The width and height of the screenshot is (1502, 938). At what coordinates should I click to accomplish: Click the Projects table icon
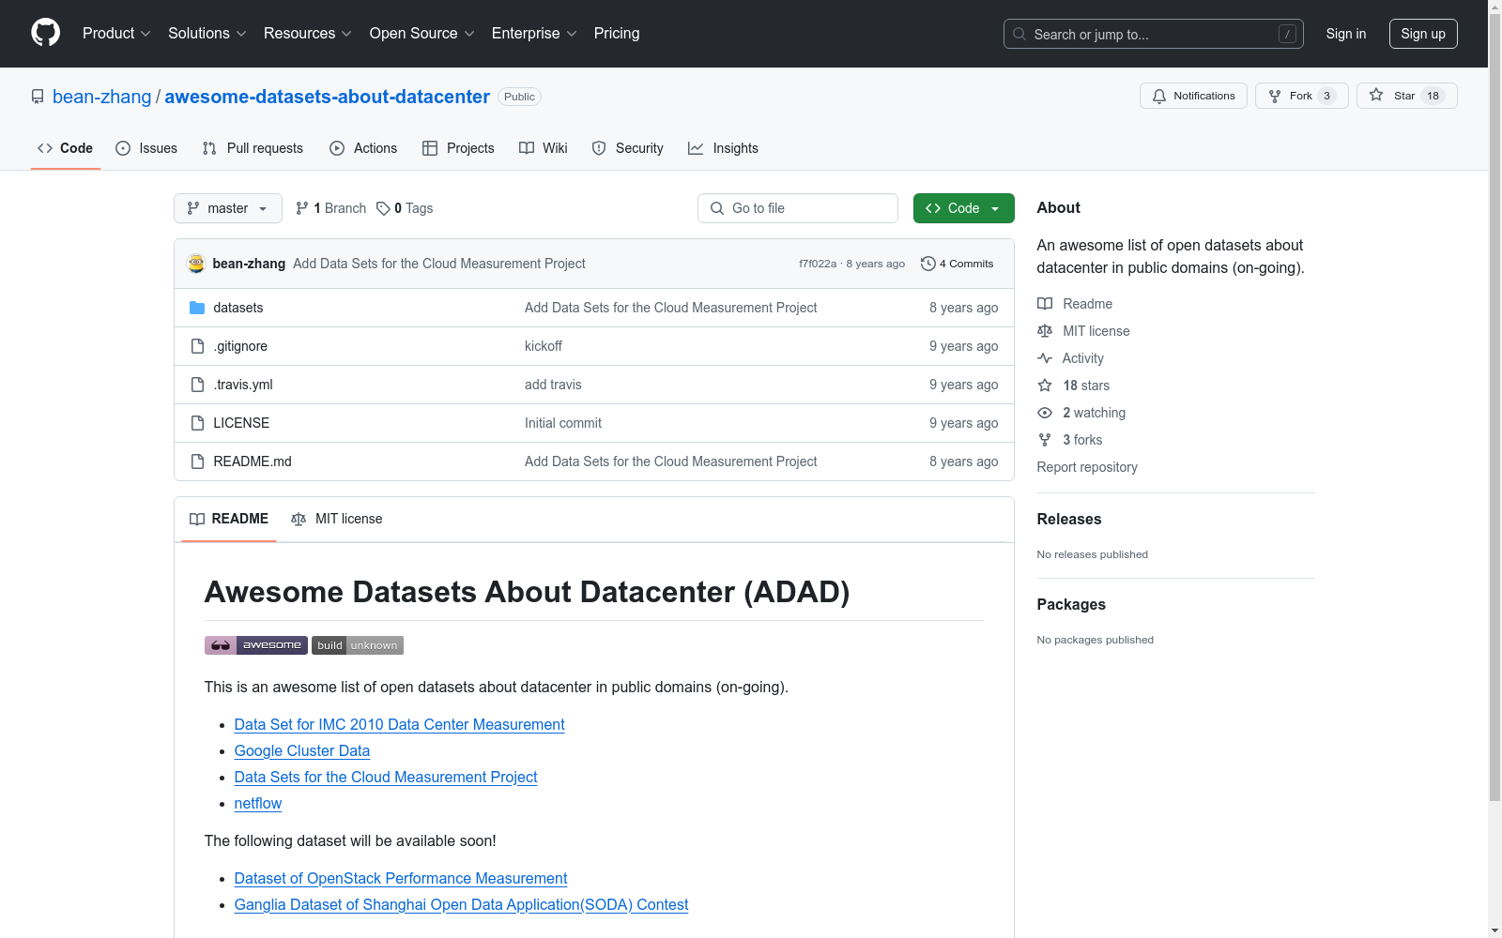click(x=430, y=148)
